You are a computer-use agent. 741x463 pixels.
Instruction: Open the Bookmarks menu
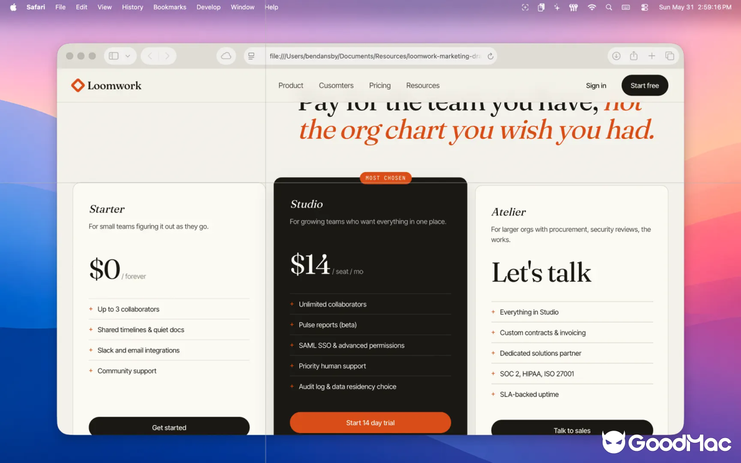(x=170, y=7)
